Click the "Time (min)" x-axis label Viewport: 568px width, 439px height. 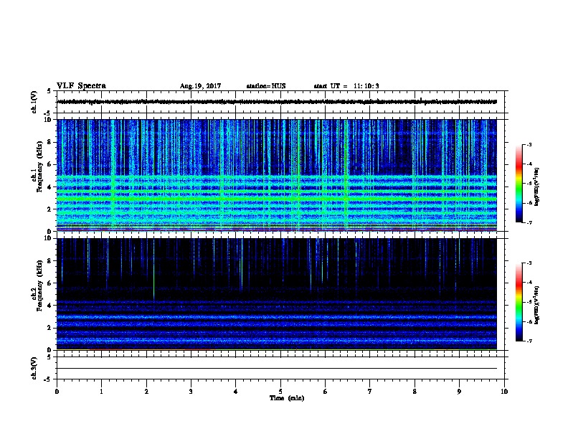287,398
